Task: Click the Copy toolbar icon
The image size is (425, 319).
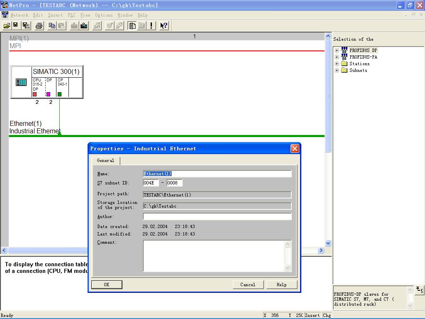Action: [x=52, y=25]
